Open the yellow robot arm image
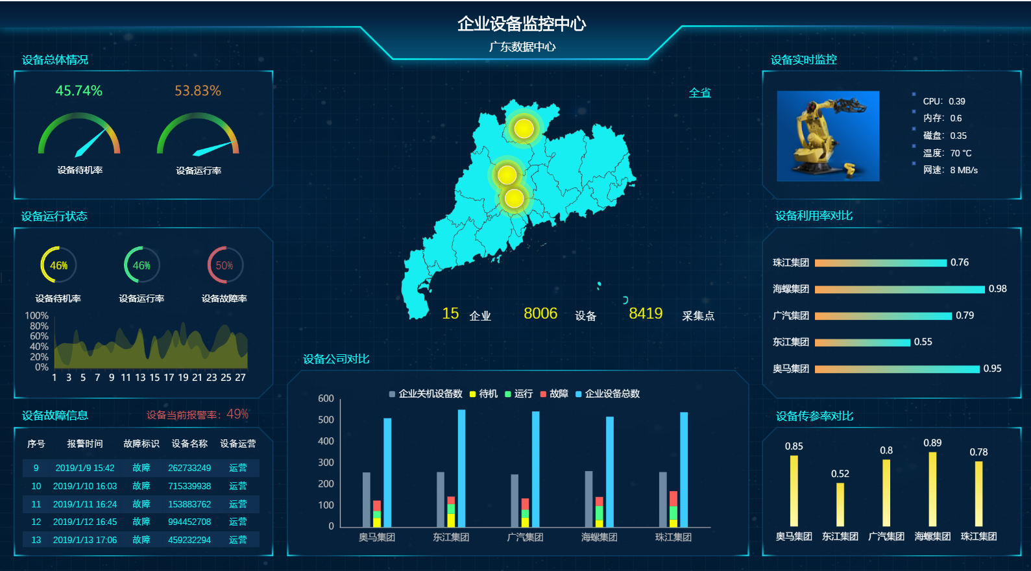Image resolution: width=1031 pixels, height=571 pixels. [x=828, y=136]
